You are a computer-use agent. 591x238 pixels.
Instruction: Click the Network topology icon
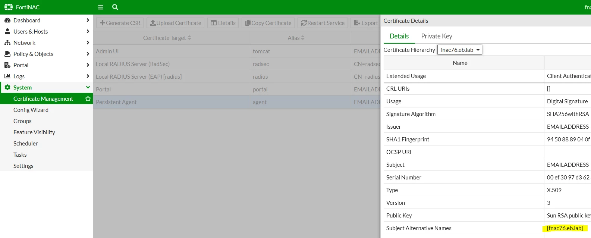[7, 43]
